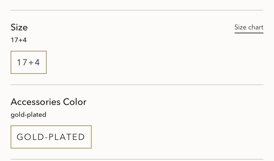This screenshot has width=274, height=161.
Task: Click the Size section heading
Action: pos(19,27)
